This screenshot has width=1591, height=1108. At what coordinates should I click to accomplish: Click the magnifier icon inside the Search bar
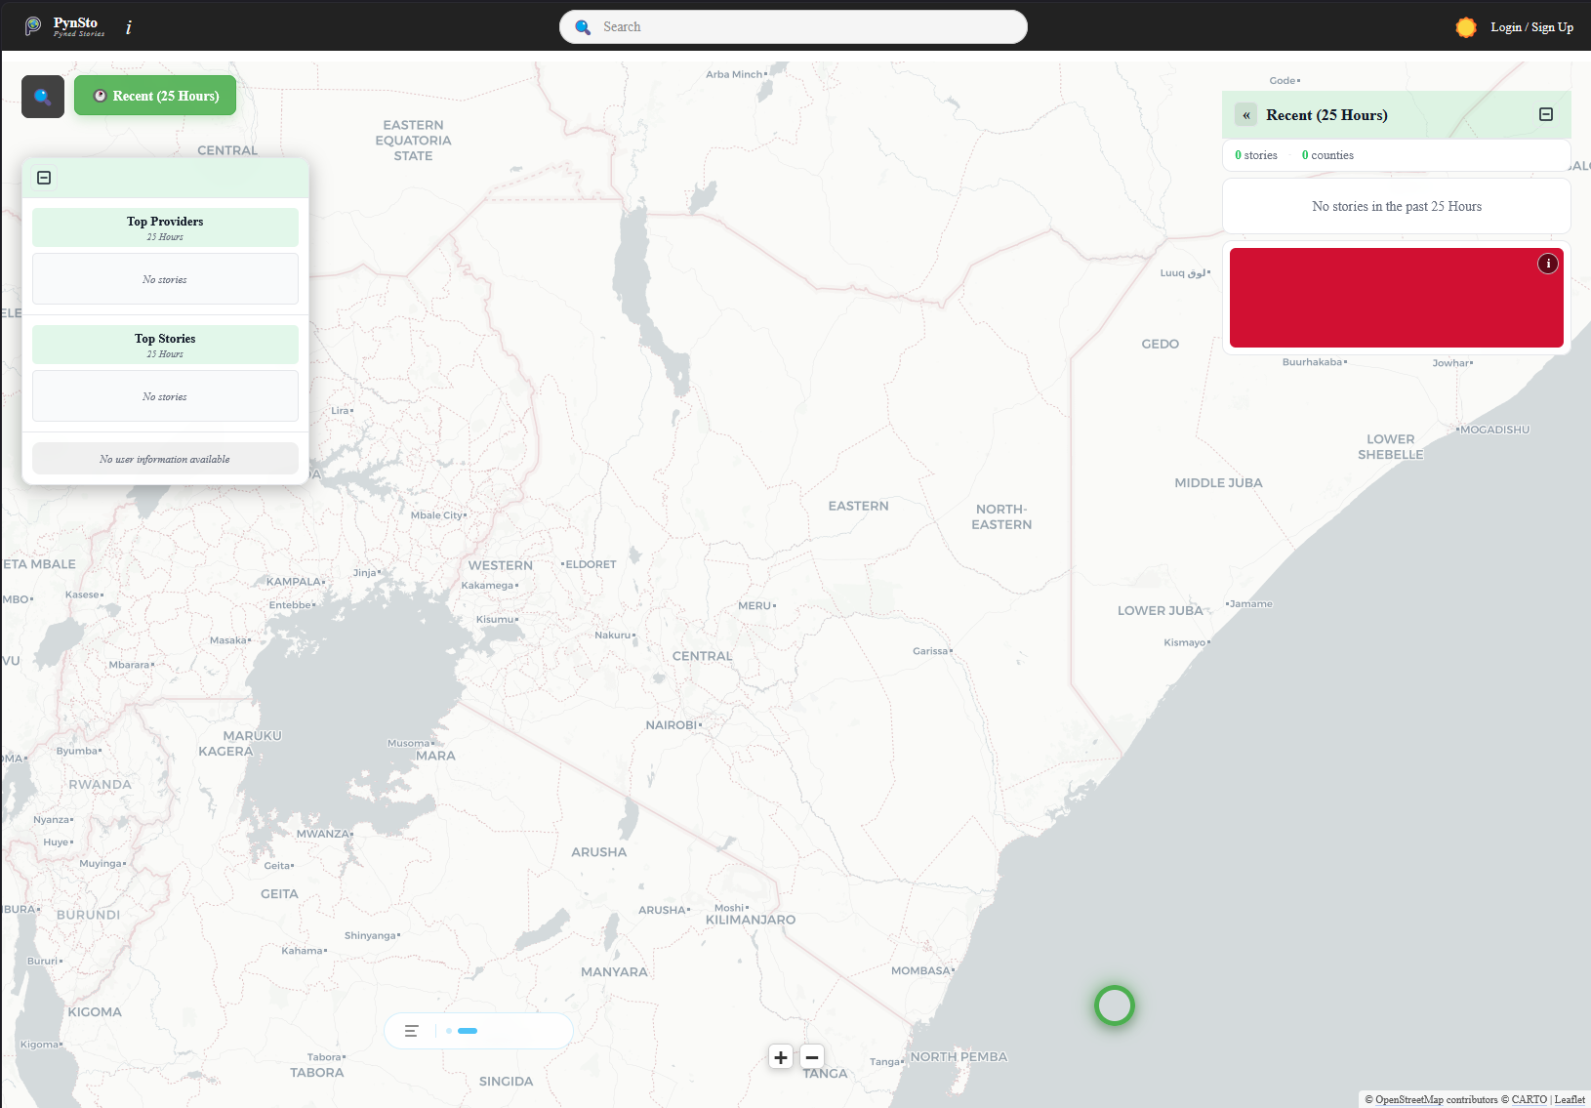pos(583,27)
